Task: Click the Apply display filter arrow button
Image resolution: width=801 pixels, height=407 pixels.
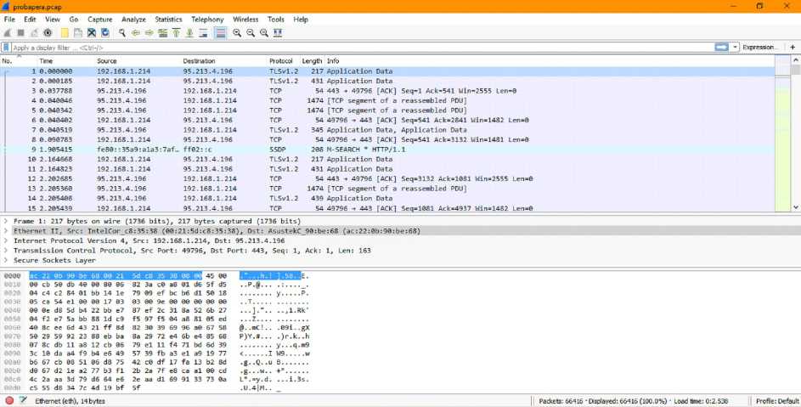Action: [x=721, y=47]
